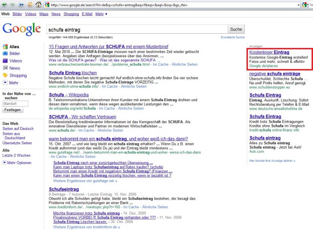Open Videos in the top navigation
The width and height of the screenshot is (313, 230).
point(31,14)
